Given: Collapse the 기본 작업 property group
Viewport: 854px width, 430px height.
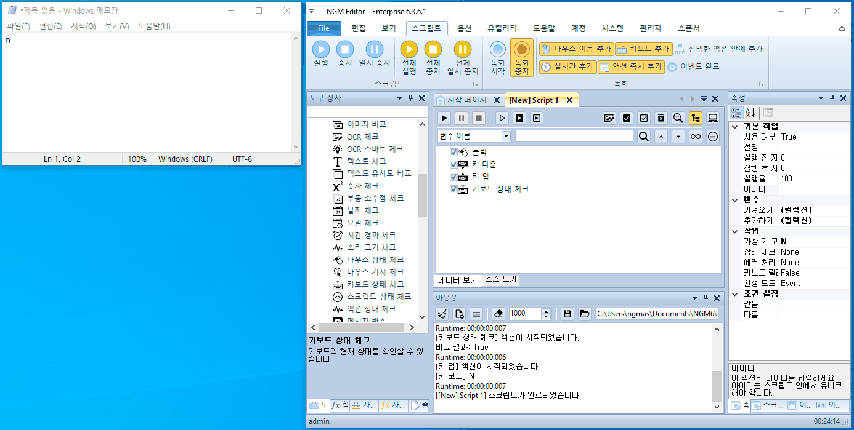Looking at the screenshot, I should (734, 126).
